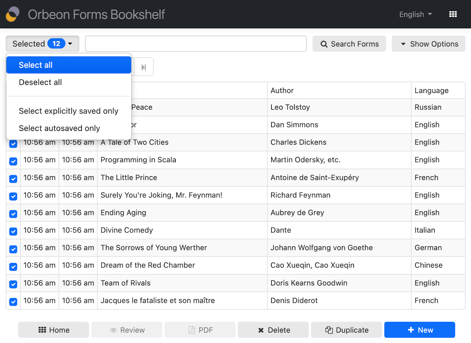Choose Select autosaved only option
The image size is (471, 343).
tap(59, 128)
